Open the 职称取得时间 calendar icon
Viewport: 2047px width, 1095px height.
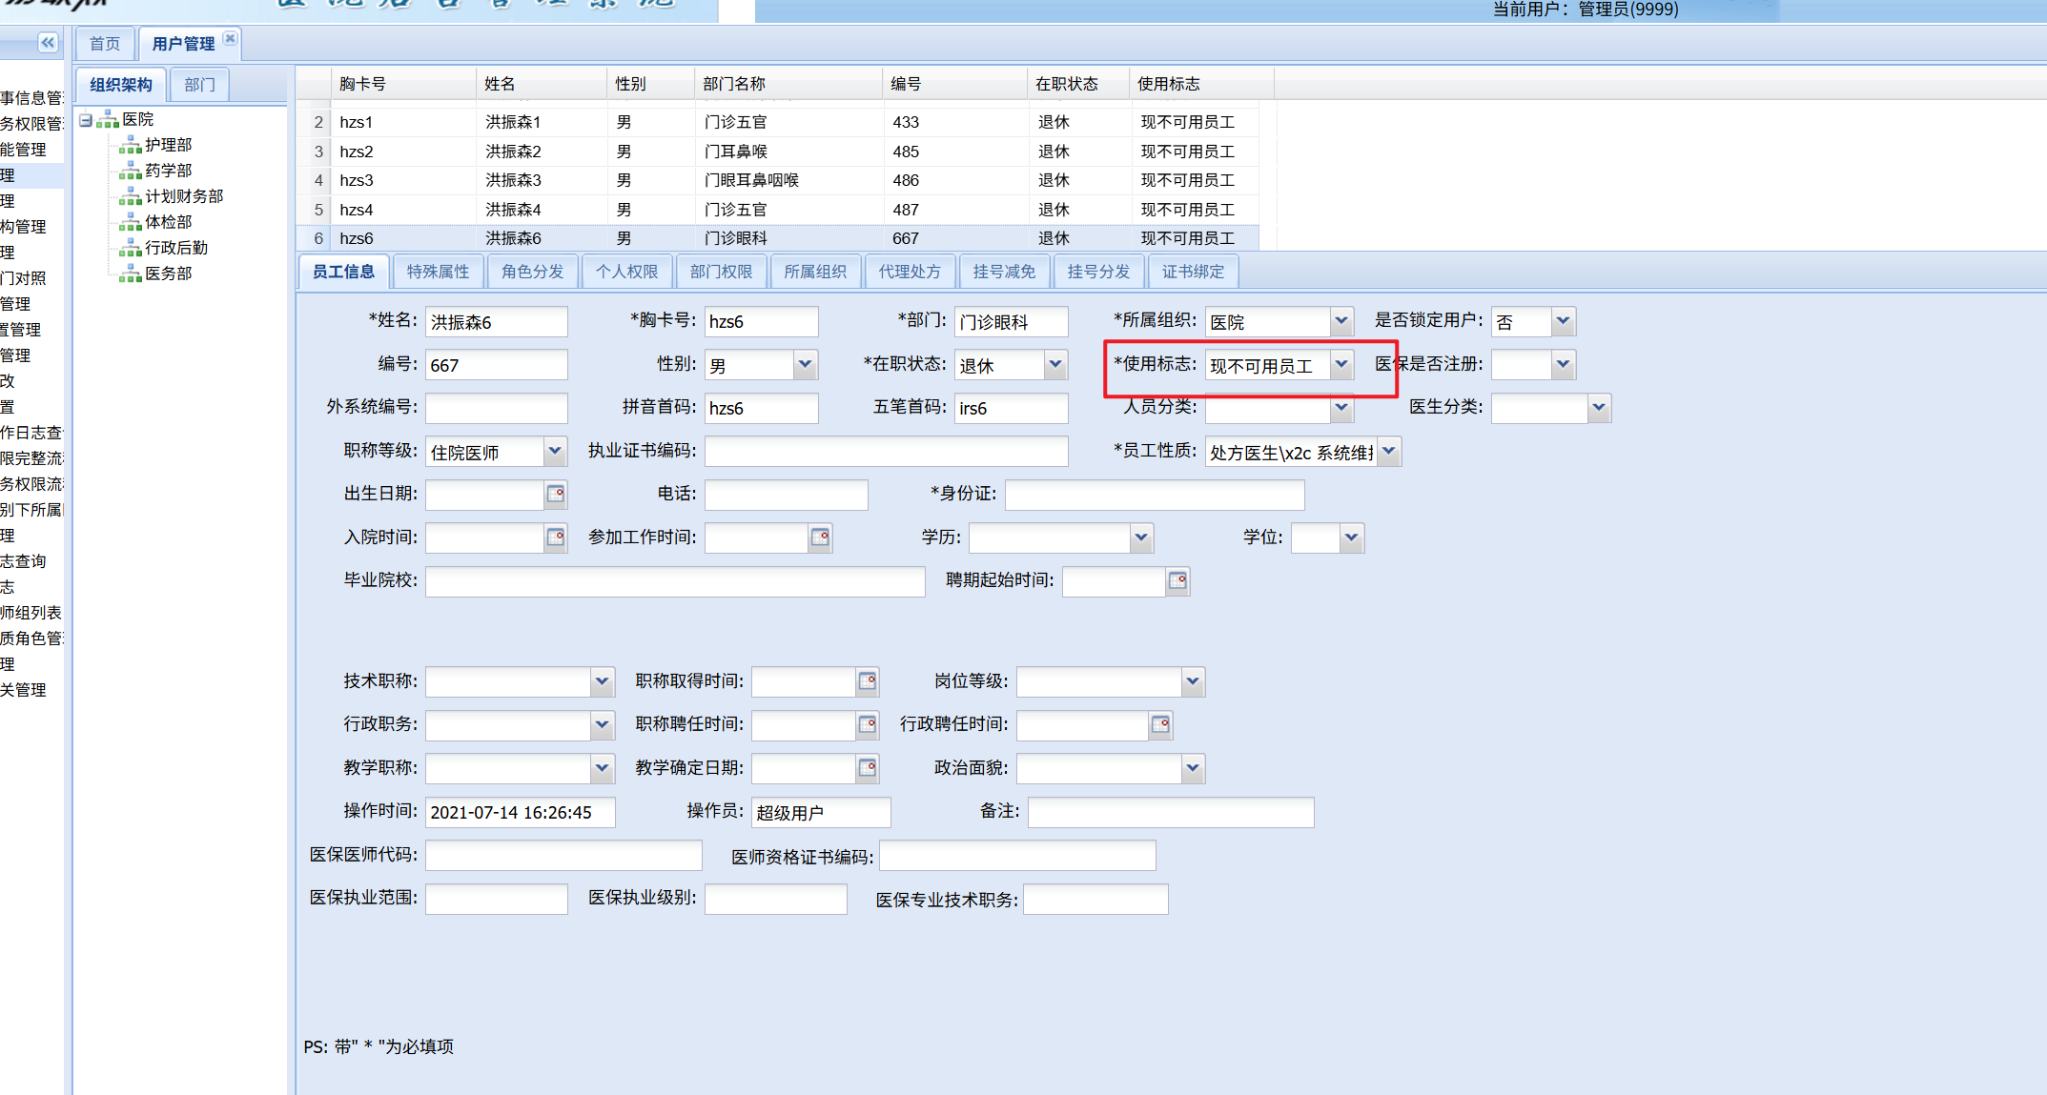[867, 681]
